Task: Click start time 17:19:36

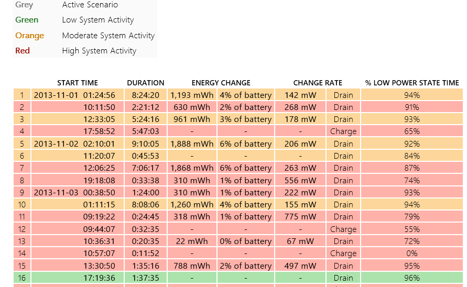Action: [78, 278]
